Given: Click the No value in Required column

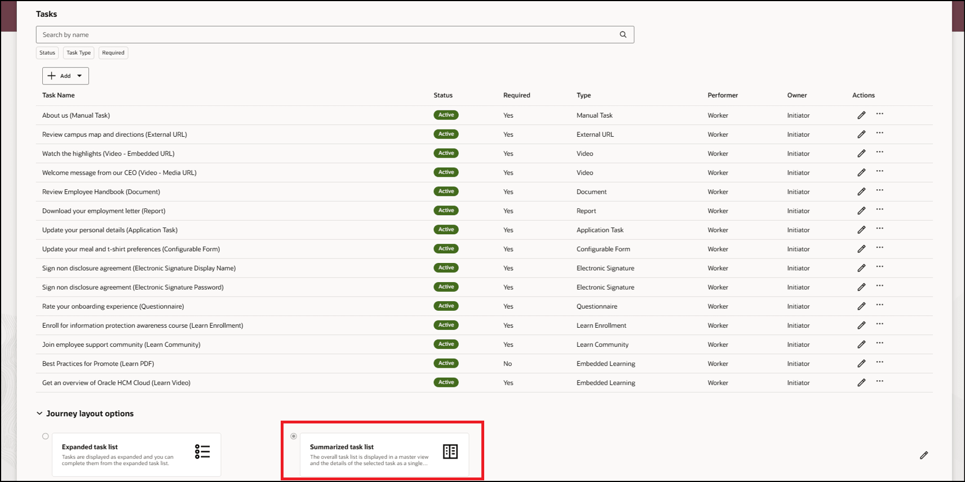Looking at the screenshot, I should (x=507, y=364).
